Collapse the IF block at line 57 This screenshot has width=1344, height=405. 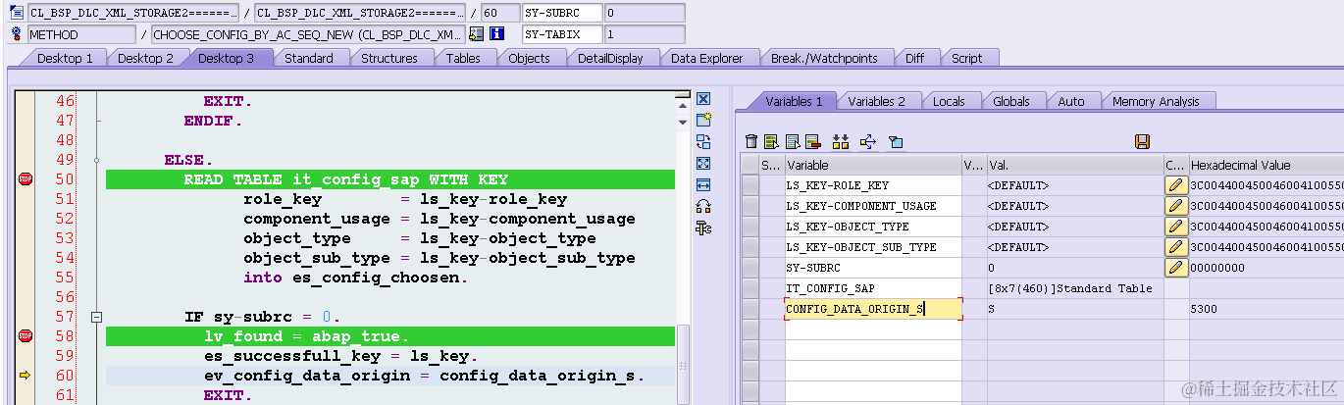pyautogui.click(x=96, y=317)
